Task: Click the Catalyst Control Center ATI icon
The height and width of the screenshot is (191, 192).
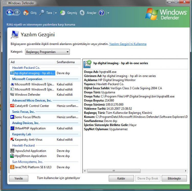Action: [x=12, y=106]
